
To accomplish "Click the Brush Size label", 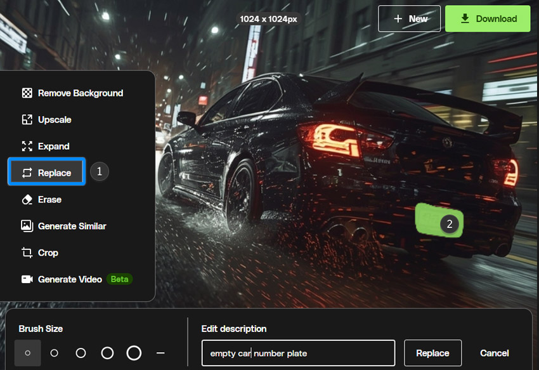I will 41,329.
